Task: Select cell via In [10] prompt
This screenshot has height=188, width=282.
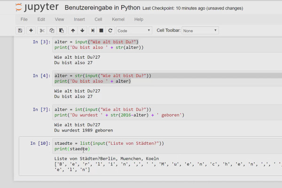Action: 40,143
